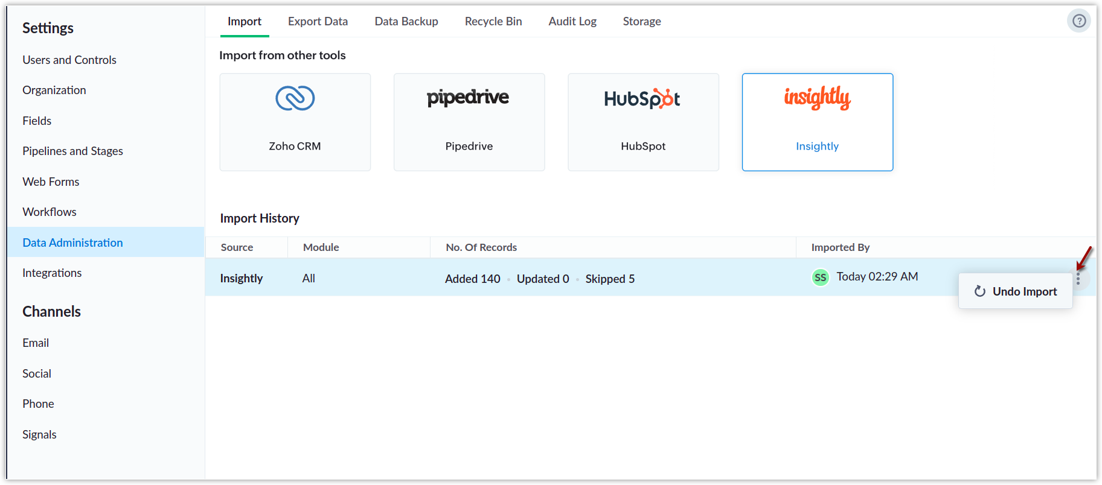Select the Zoho CRM label text
Image resolution: width=1102 pixels, height=485 pixels.
pos(295,146)
